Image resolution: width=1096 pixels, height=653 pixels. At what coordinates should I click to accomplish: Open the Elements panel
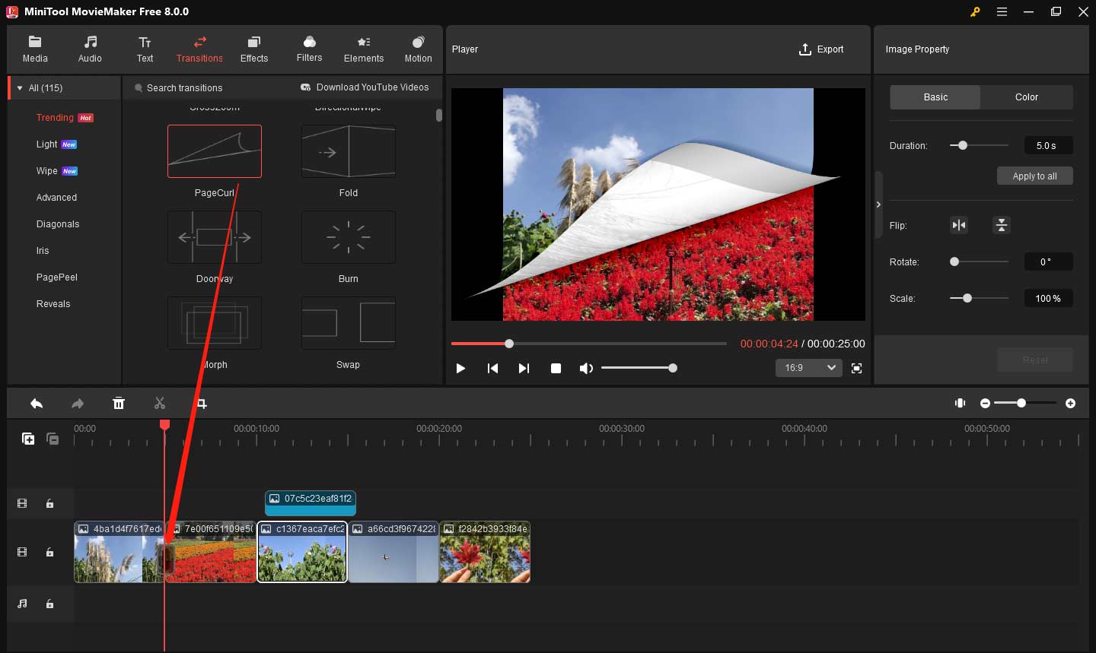[x=363, y=49]
